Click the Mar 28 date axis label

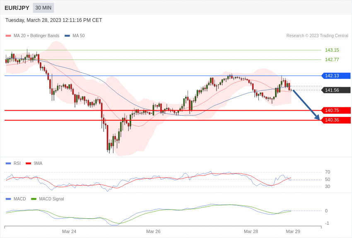pyautogui.click(x=251, y=231)
